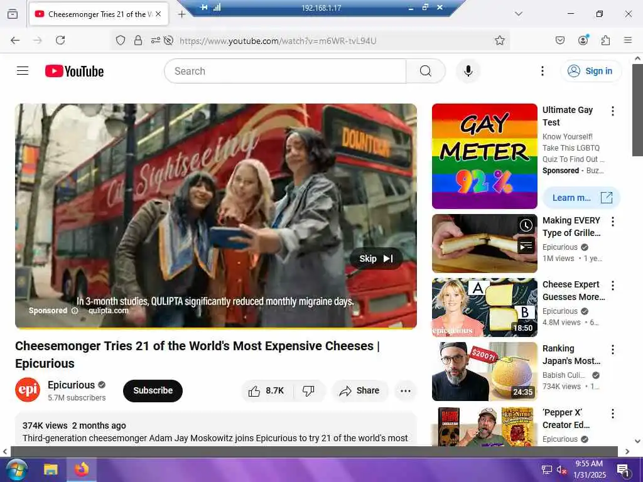643x482 pixels.
Task: Click the vertical scrollbar down arrow
Action: (637, 441)
